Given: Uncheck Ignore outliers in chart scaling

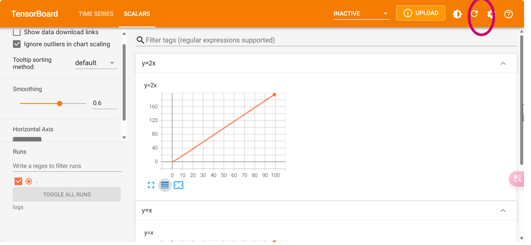Looking at the screenshot, I should pos(17,44).
